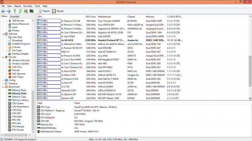Image resolution: width=252 pixels, height=141 pixels.
Task: Select Input in the tree
Action: pos(14,27)
